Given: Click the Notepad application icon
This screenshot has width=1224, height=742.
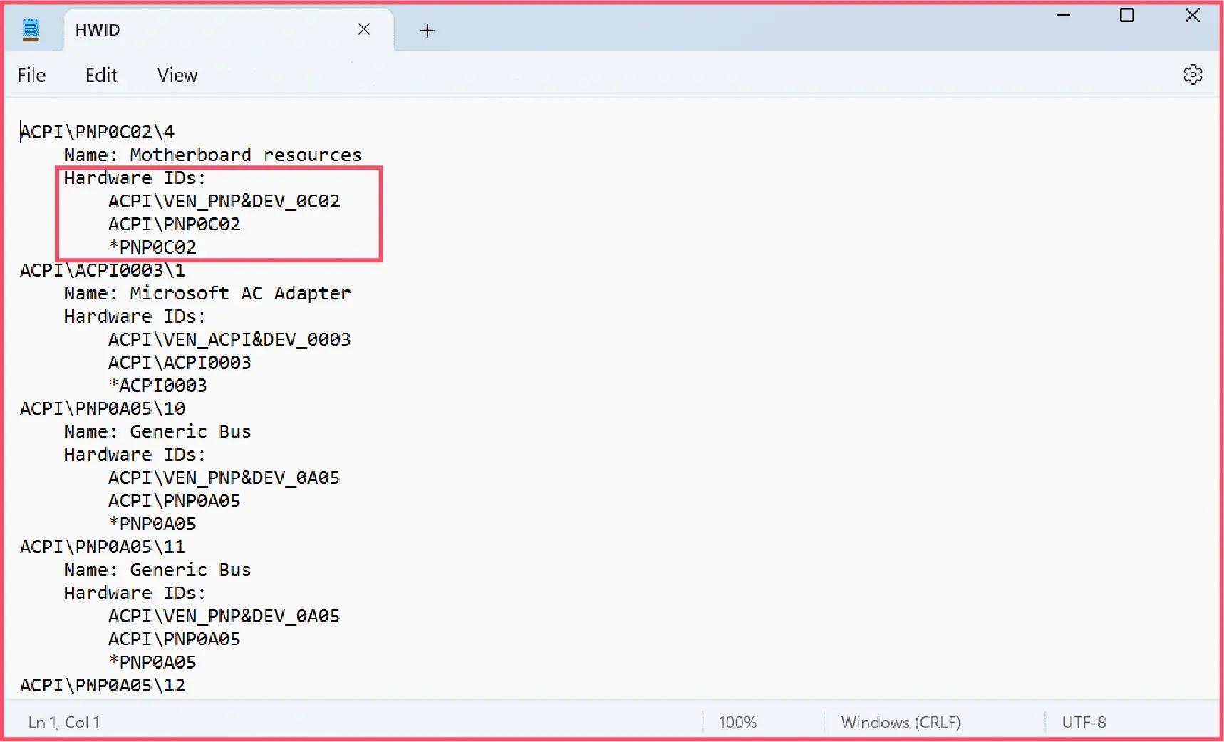Looking at the screenshot, I should [x=31, y=29].
